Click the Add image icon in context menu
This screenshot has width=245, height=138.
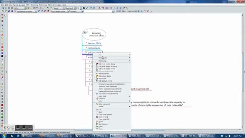[x=97, y=79]
